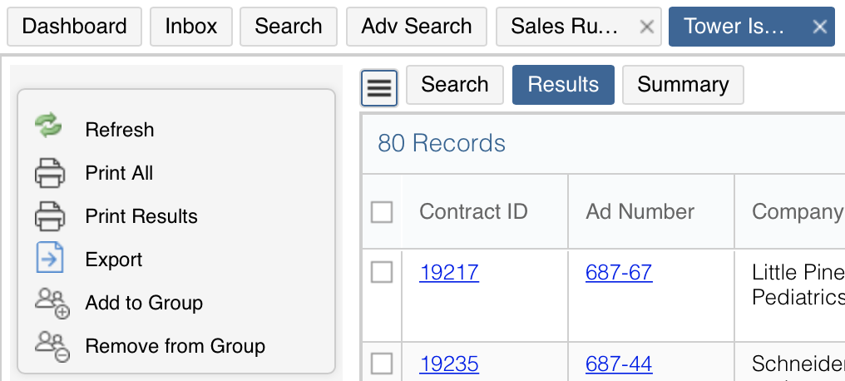Screen dimensions: 845x381
Task: Sort by the Contract ID column header
Action: click(x=473, y=212)
